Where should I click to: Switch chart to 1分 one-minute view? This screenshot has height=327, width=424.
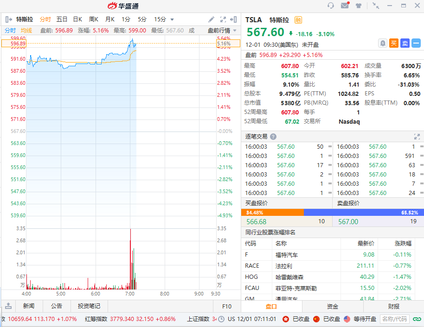coord(126,19)
